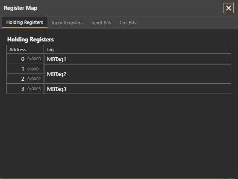Click the Holding Registers section heading
This screenshot has width=238, height=179.
pyautogui.click(x=30, y=39)
